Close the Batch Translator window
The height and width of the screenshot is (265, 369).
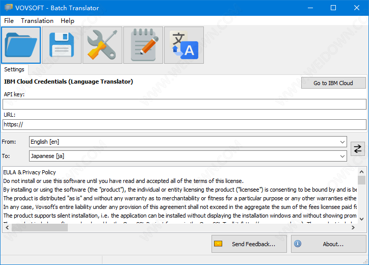357,8
